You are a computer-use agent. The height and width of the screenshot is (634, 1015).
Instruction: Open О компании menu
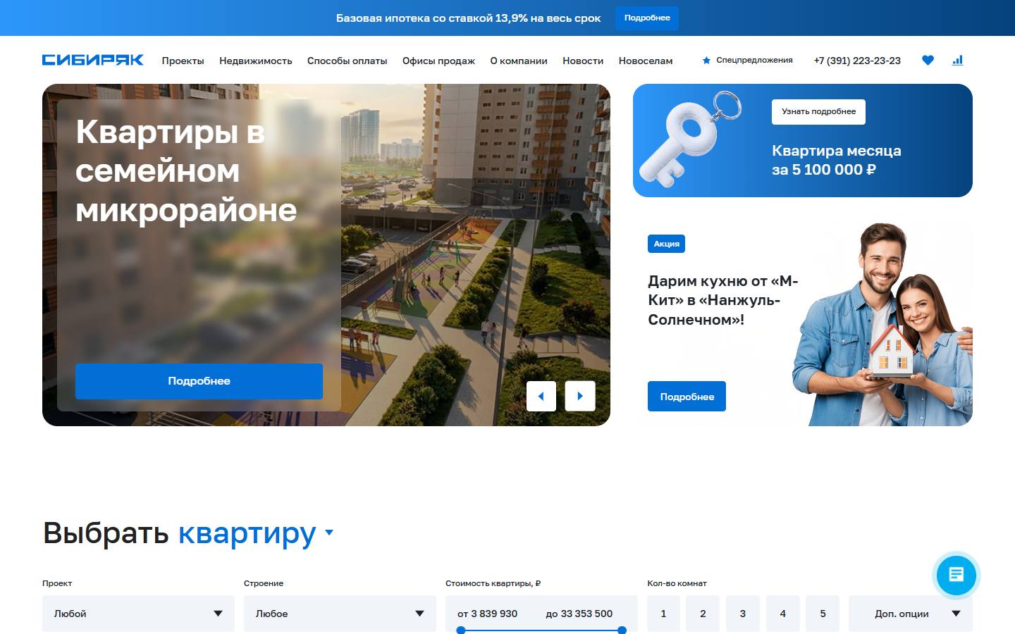[519, 61]
